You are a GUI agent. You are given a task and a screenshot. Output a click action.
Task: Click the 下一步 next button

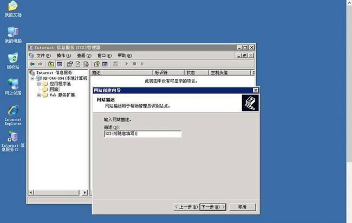[213, 207]
